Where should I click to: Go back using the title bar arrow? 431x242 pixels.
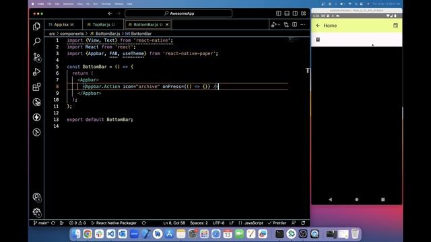(110, 13)
